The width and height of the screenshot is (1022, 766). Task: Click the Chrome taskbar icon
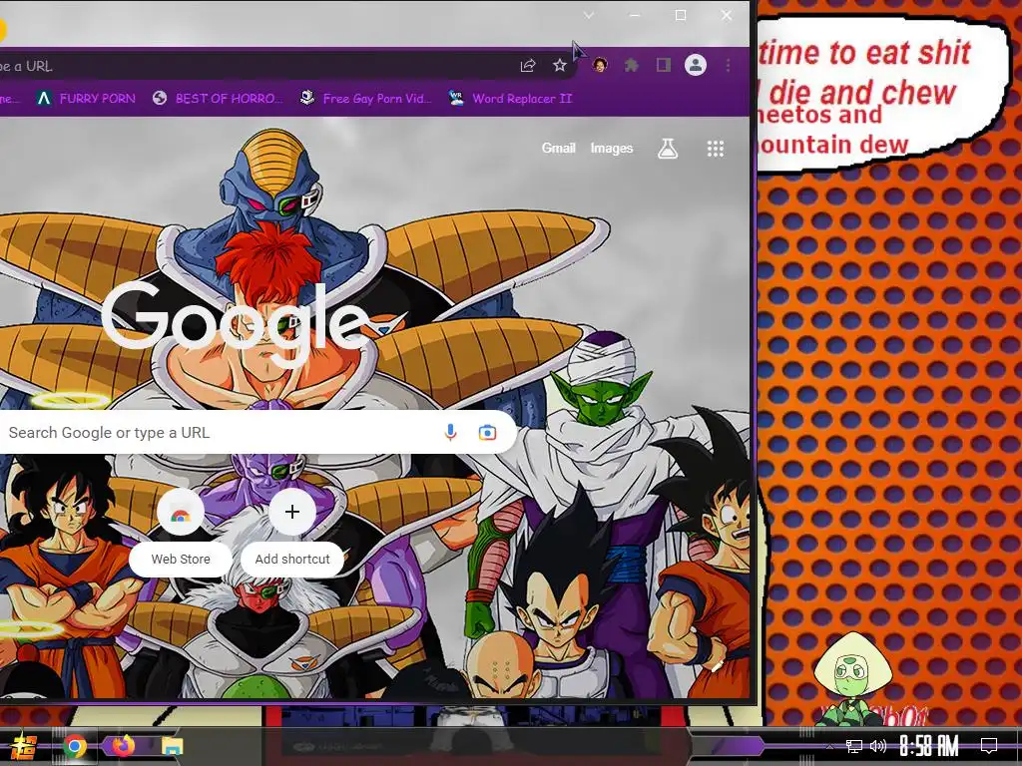[74, 746]
